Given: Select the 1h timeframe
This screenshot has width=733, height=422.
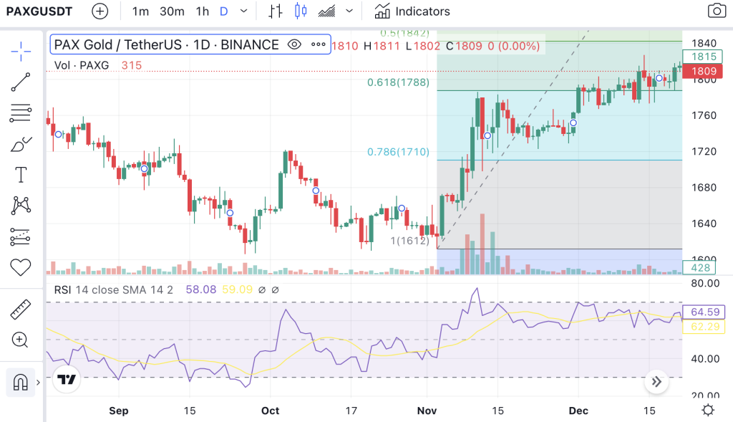Looking at the screenshot, I should click(202, 11).
